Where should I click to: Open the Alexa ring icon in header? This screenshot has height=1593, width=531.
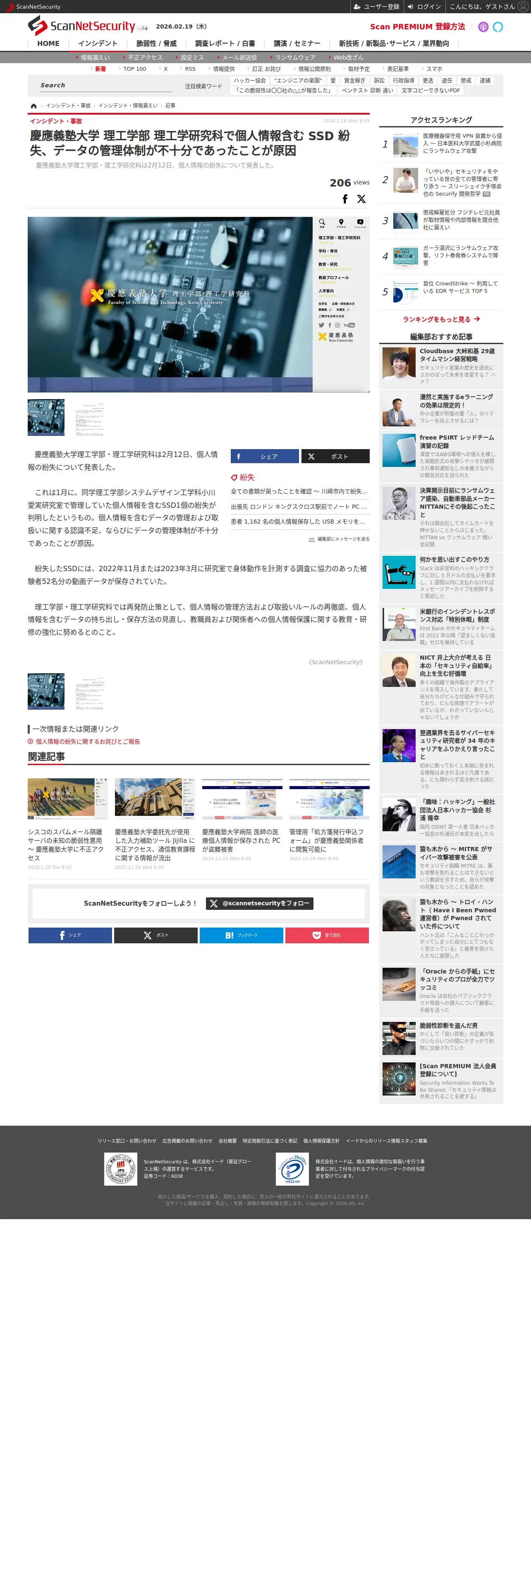[498, 26]
